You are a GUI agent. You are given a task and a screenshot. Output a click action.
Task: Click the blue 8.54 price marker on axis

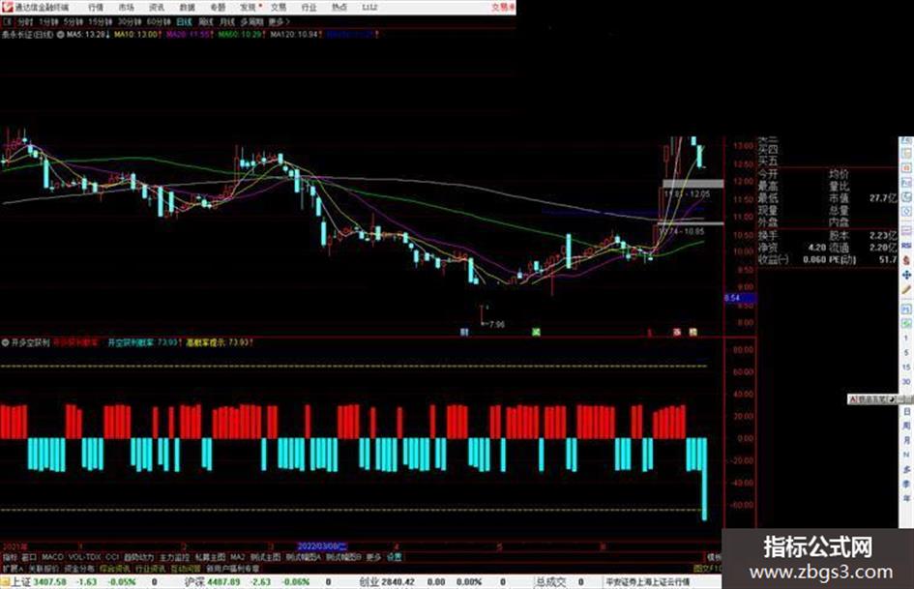point(740,298)
